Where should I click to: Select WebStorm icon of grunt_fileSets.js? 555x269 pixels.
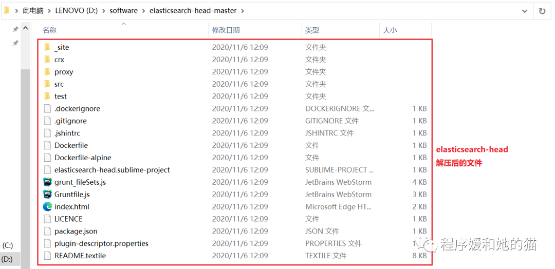pos(47,182)
